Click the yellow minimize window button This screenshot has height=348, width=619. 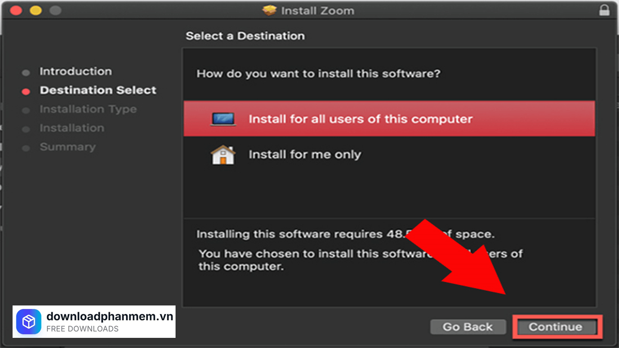click(x=35, y=10)
